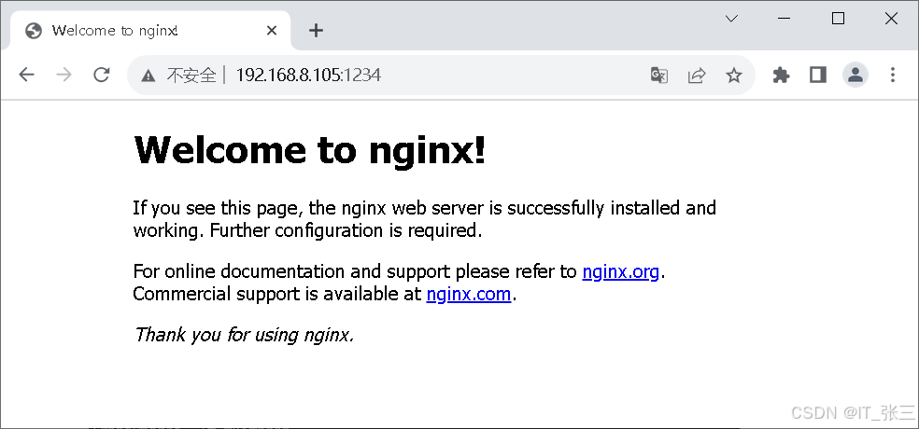
Task: Maximize the browser window
Action: click(x=838, y=19)
